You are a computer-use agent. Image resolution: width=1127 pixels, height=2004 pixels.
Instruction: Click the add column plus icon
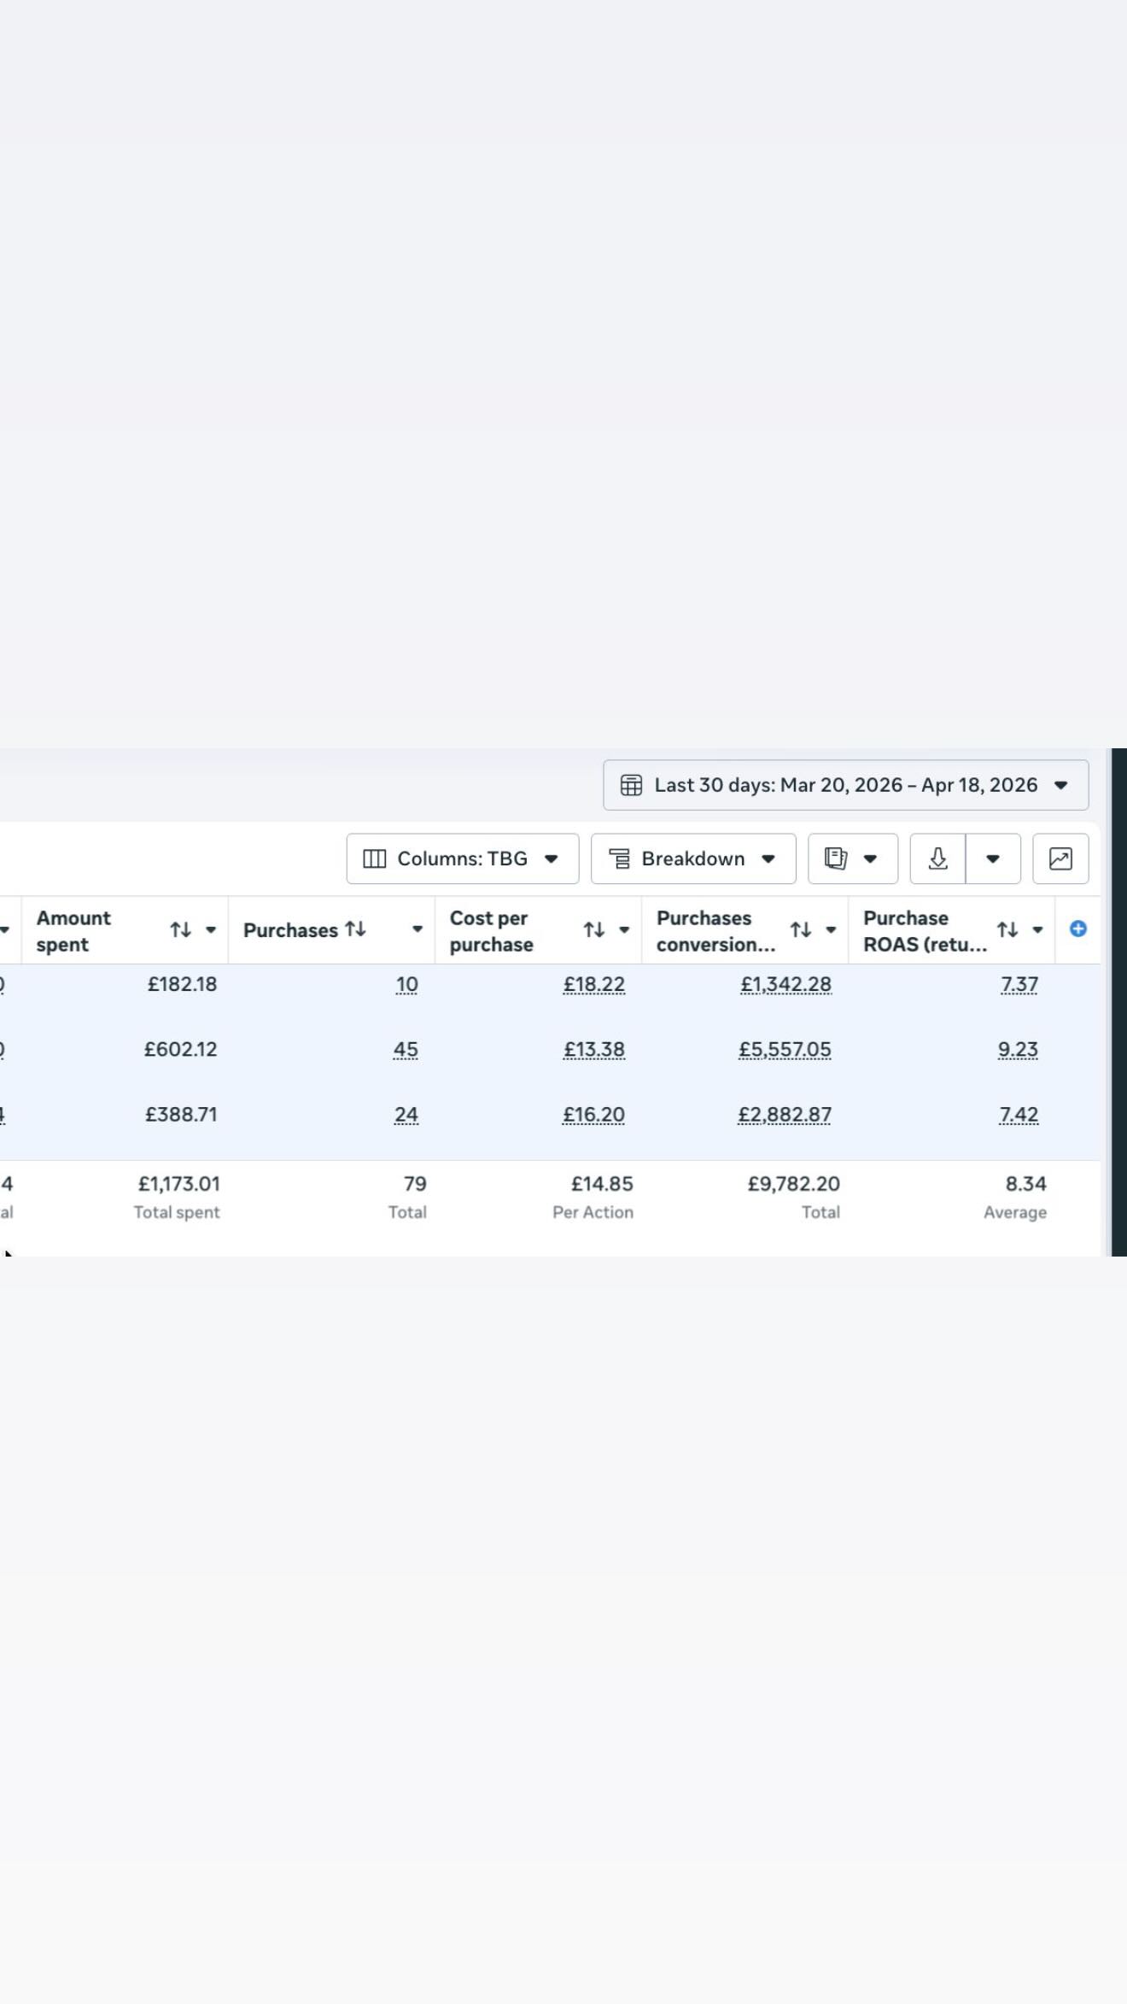pos(1077,929)
